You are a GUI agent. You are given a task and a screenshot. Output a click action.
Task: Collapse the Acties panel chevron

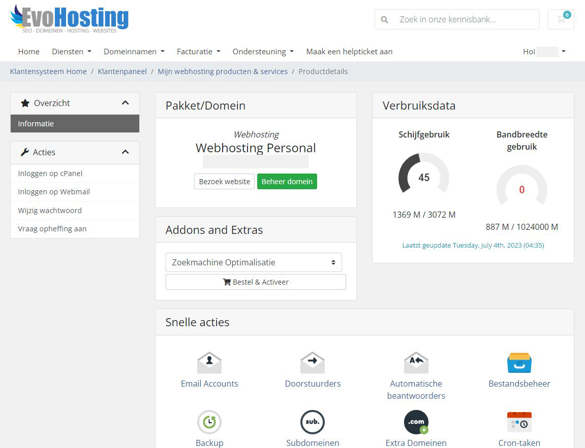tap(125, 152)
